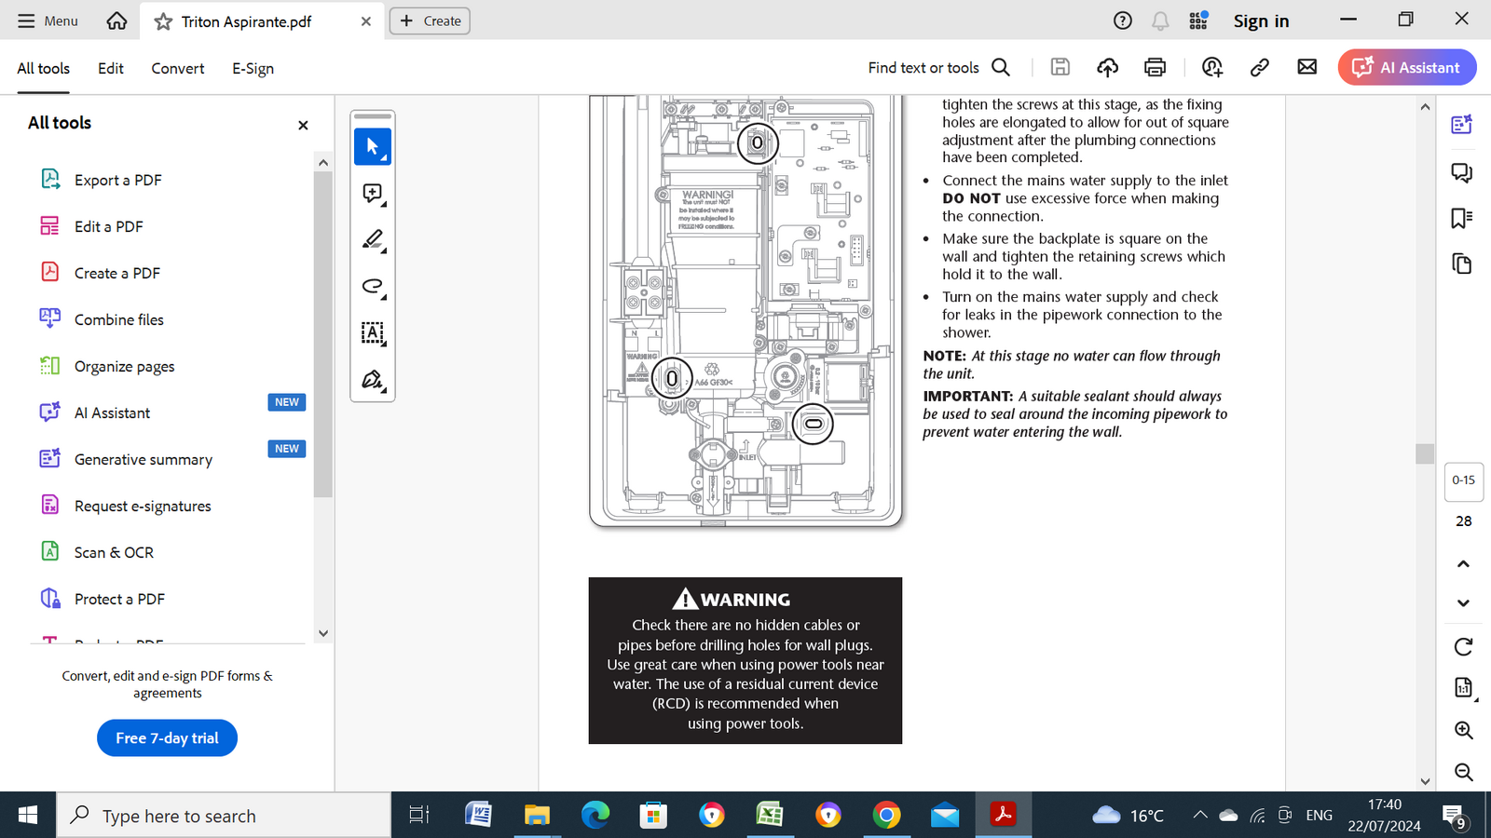Open Create a PDF tool
Viewport: 1491px width, 838px height.
coord(116,273)
